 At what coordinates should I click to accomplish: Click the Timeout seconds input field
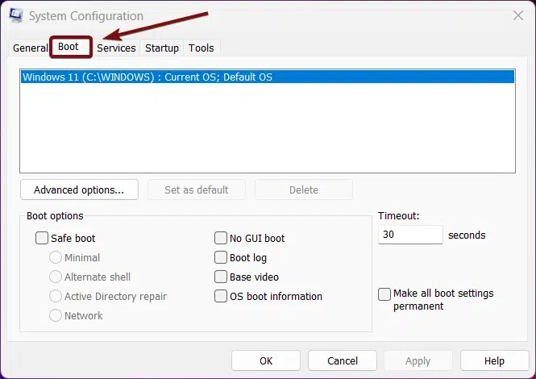click(410, 235)
